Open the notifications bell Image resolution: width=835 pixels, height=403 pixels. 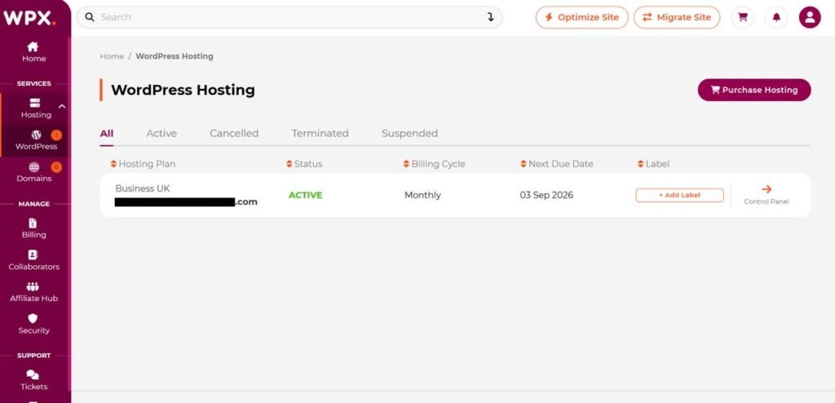[x=776, y=17]
